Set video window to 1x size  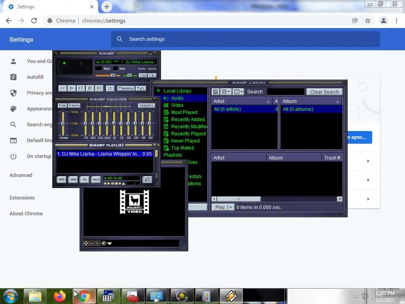click(x=92, y=243)
